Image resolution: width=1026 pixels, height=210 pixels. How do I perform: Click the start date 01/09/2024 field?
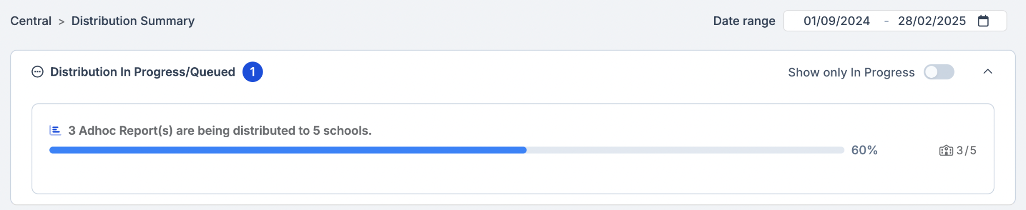click(836, 21)
